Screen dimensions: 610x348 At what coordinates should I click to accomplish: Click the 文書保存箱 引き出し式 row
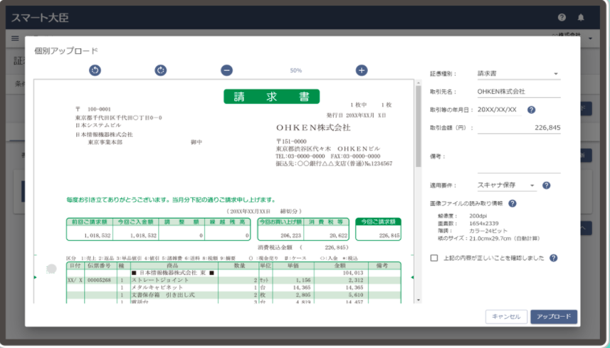pyautogui.click(x=233, y=295)
